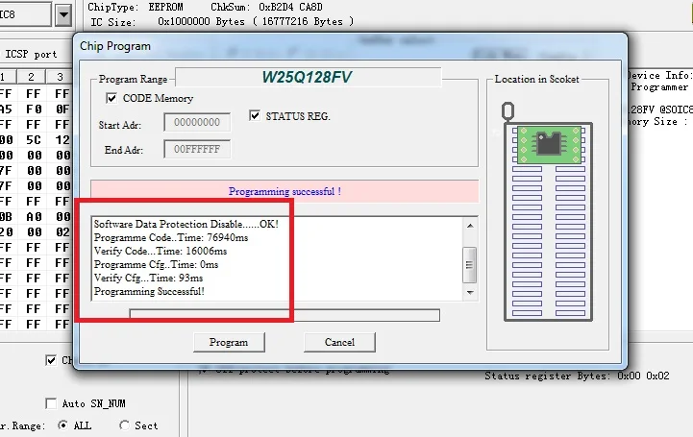Click hex cell 5C in buffer
The width and height of the screenshot is (693, 437).
(x=34, y=140)
